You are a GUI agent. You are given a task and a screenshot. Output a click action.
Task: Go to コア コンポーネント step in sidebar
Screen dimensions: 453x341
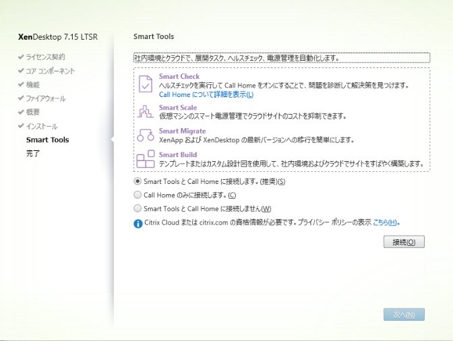tap(51, 71)
